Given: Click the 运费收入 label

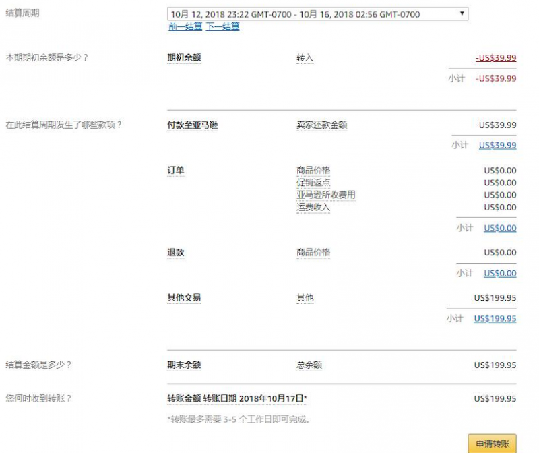Looking at the screenshot, I should [x=313, y=207].
